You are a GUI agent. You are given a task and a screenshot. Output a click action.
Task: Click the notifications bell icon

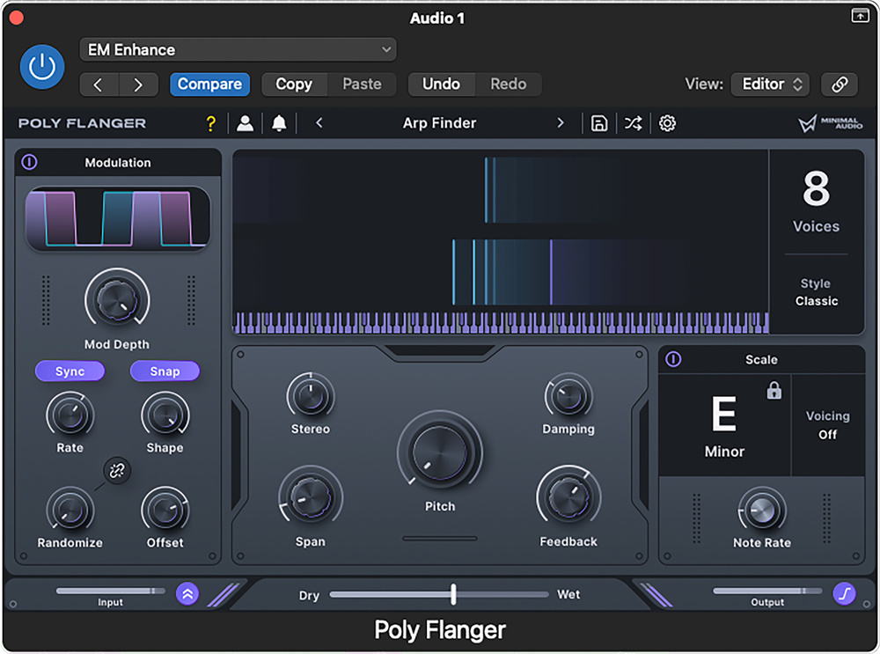click(279, 123)
